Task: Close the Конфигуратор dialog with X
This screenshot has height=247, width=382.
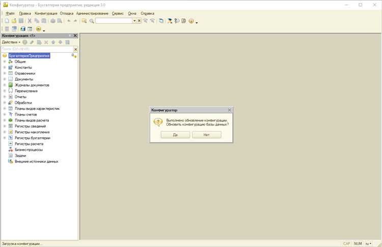Action: [229, 110]
